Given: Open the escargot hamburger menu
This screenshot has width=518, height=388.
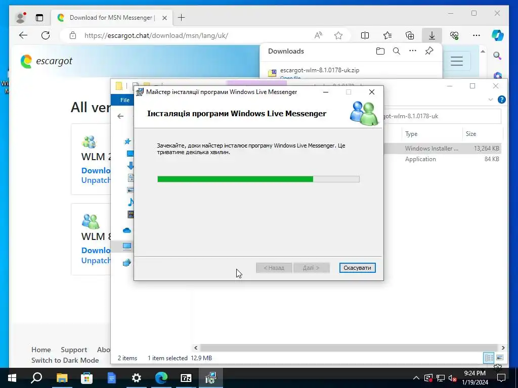Looking at the screenshot, I should coord(457,61).
